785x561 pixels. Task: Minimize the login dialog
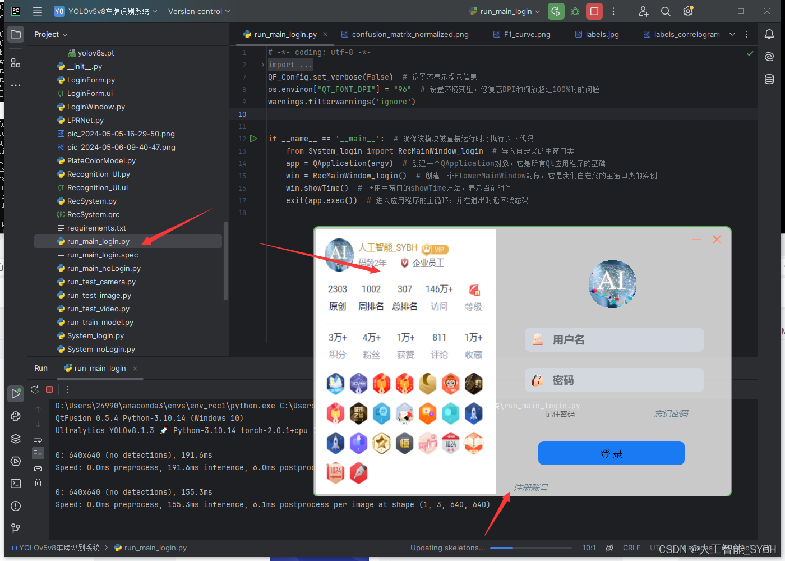click(696, 240)
